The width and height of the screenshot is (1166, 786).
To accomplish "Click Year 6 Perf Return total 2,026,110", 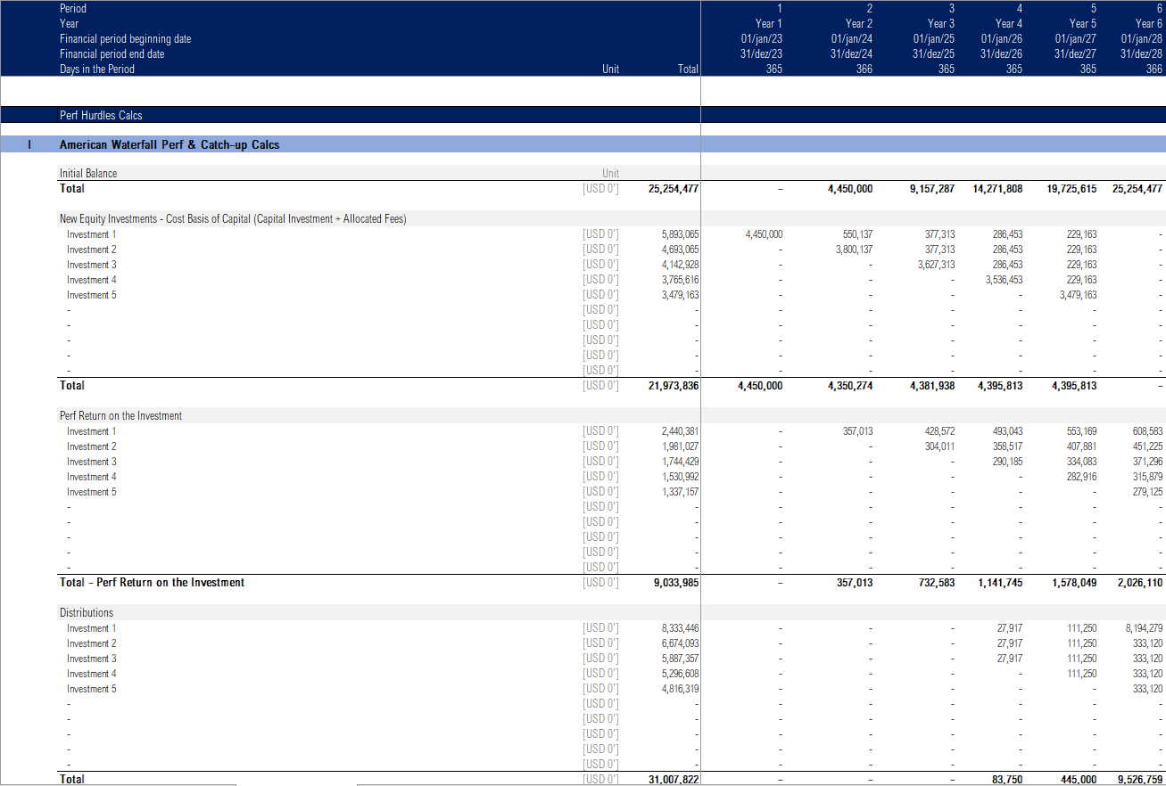I will [1139, 582].
